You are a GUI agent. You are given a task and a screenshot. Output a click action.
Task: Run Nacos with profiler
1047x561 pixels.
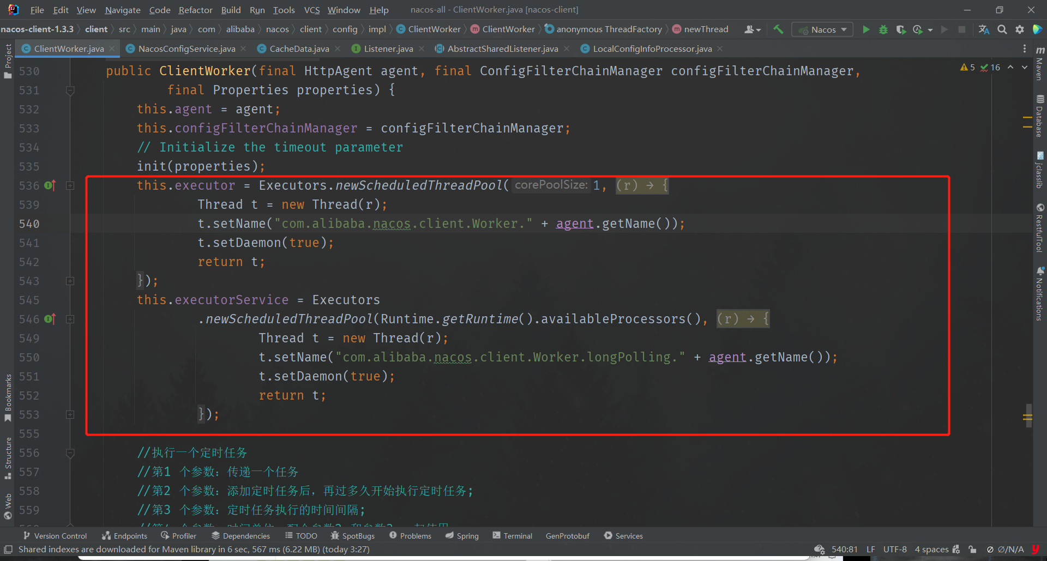[x=918, y=29]
